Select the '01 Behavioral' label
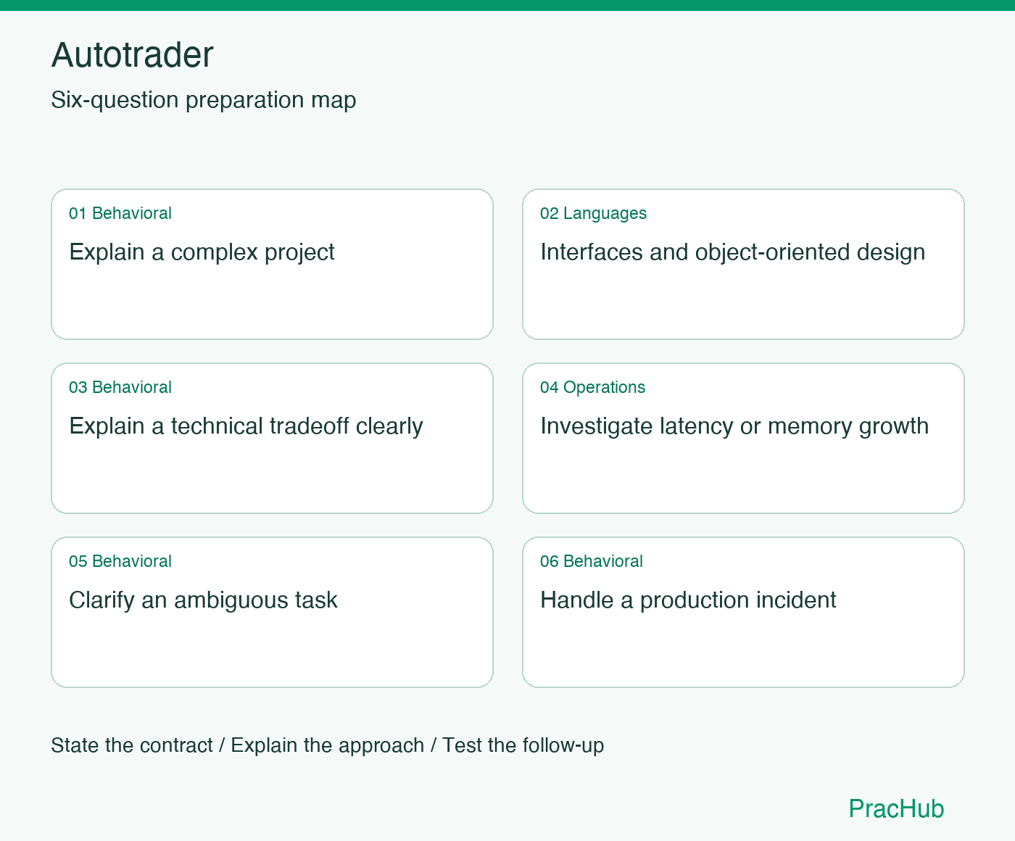 click(120, 213)
